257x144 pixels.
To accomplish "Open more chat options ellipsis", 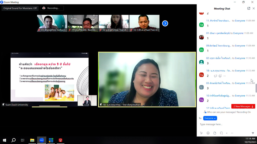I will click(x=232, y=133).
